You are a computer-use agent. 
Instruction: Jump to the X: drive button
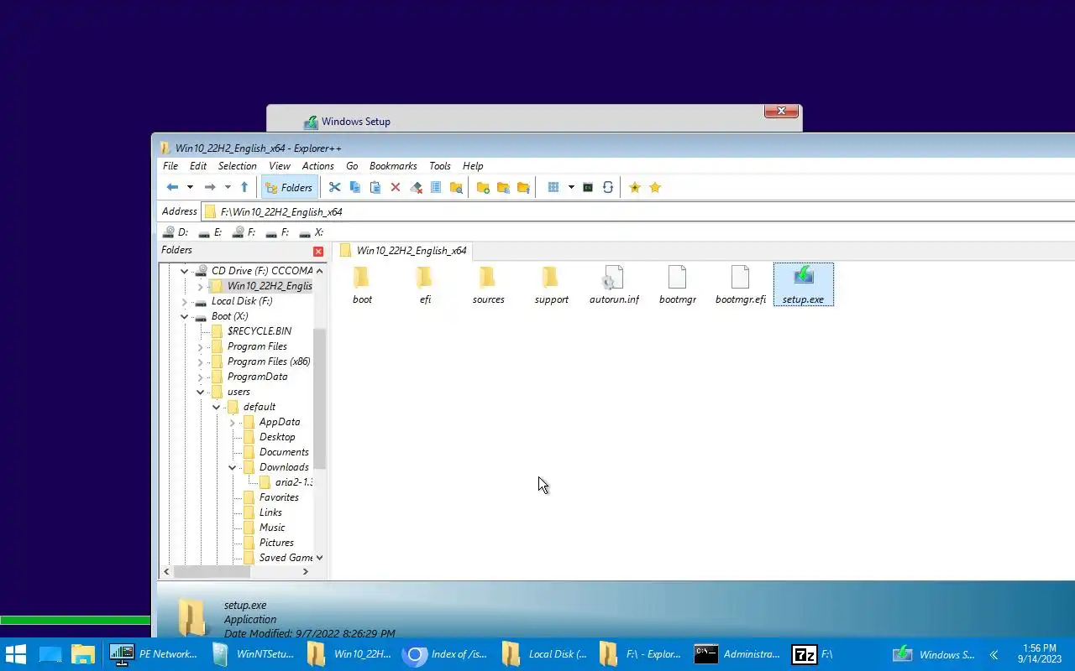point(312,232)
